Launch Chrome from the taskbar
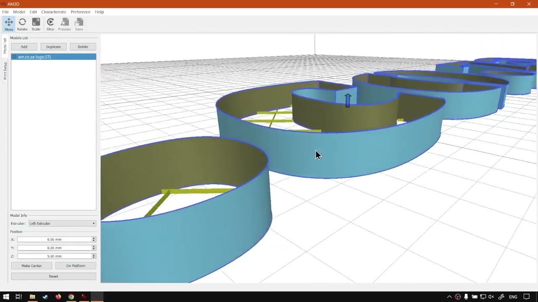538x302 pixels. click(71, 297)
